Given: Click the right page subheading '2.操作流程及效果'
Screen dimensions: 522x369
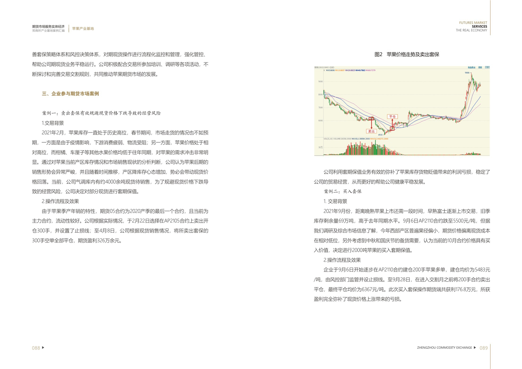Looking at the screenshot, I should tap(342, 260).
